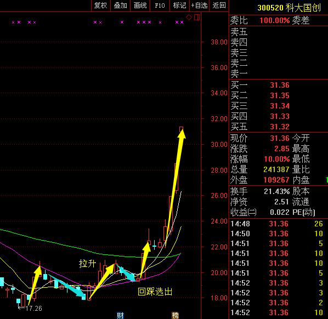
Task: Toggle 叠加 overlay mode
Action: point(120,5)
